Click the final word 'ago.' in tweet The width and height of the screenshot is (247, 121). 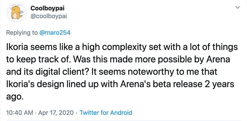pos(15,97)
